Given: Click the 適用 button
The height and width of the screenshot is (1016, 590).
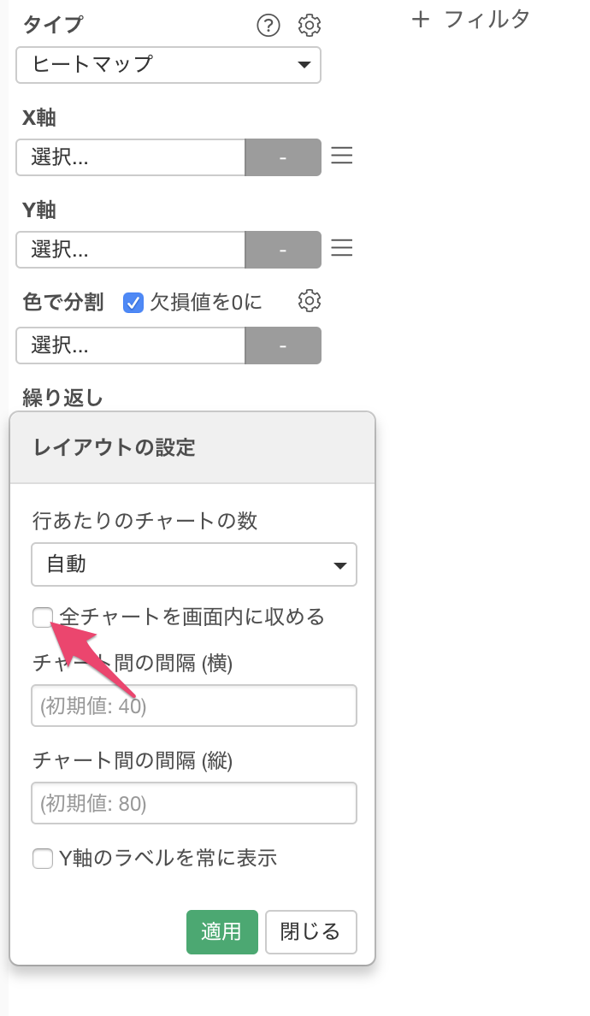Looking at the screenshot, I should tap(222, 932).
